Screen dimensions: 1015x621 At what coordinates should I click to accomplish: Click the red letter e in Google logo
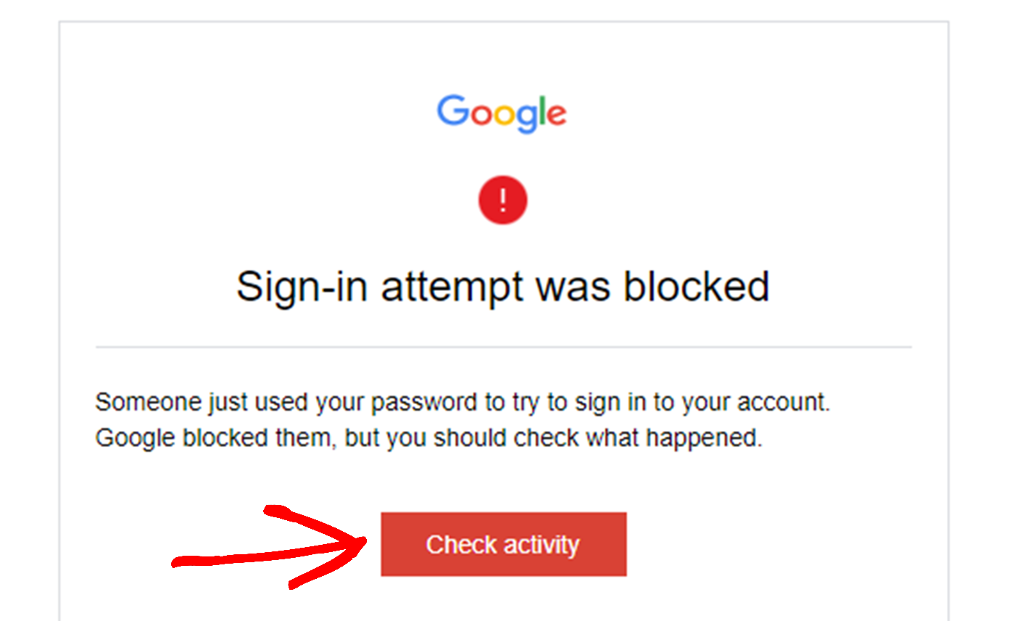point(557,115)
